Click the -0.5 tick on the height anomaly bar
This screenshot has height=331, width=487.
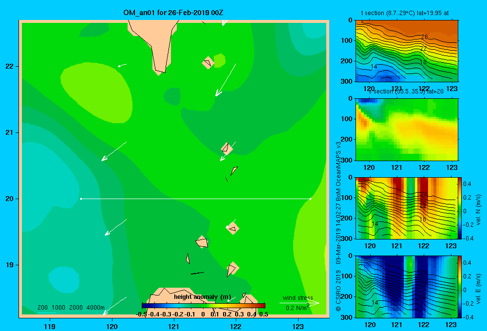(x=142, y=314)
